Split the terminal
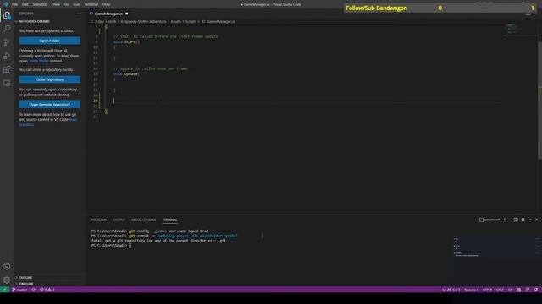Image resolution: width=542 pixels, height=304 pixels. coord(516,220)
